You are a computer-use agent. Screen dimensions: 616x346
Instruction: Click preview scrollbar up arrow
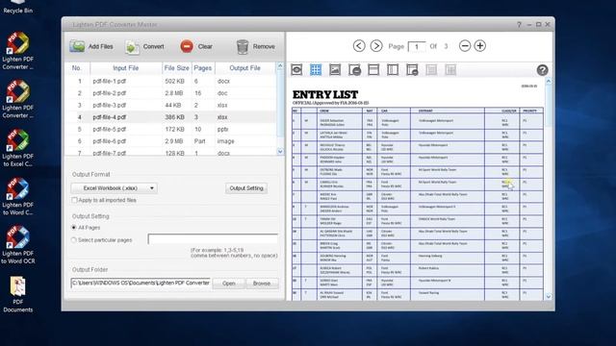click(x=549, y=81)
